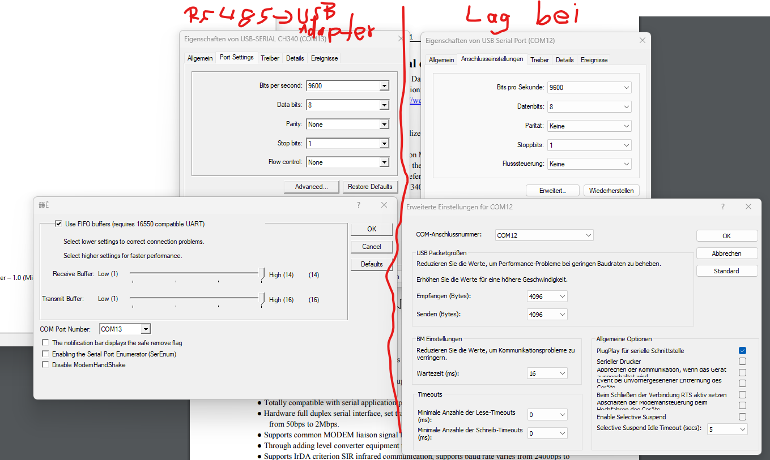Click Restore Defaults button
The image size is (770, 460).
pyautogui.click(x=370, y=187)
